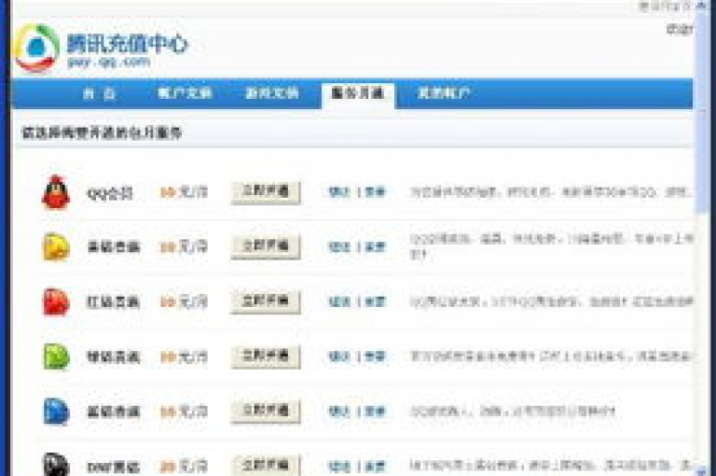This screenshot has height=476, width=716.
Task: Click the 索要 link in 红钻贵族 row
Action: pyautogui.click(x=375, y=301)
